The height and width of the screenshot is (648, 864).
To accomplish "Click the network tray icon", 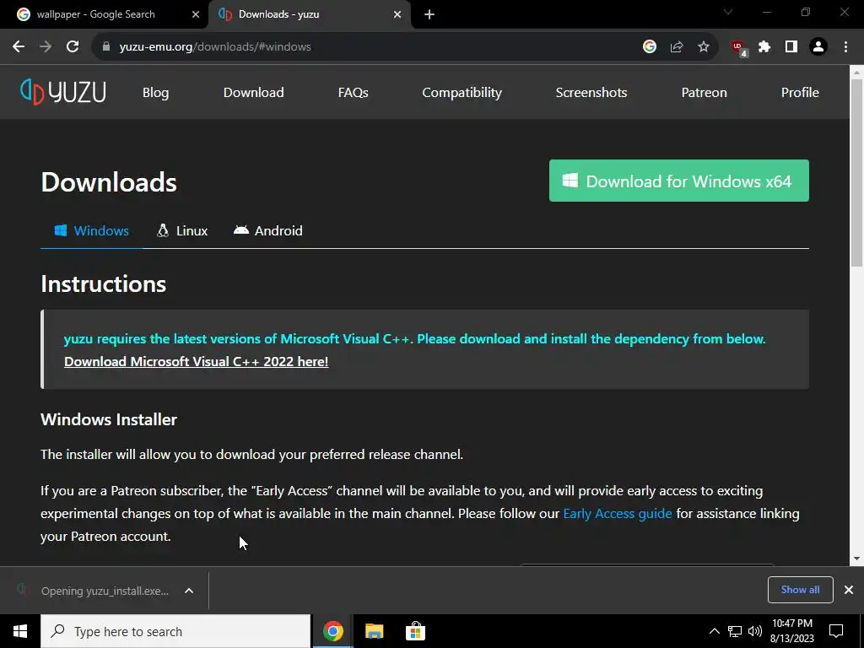I will 735,631.
